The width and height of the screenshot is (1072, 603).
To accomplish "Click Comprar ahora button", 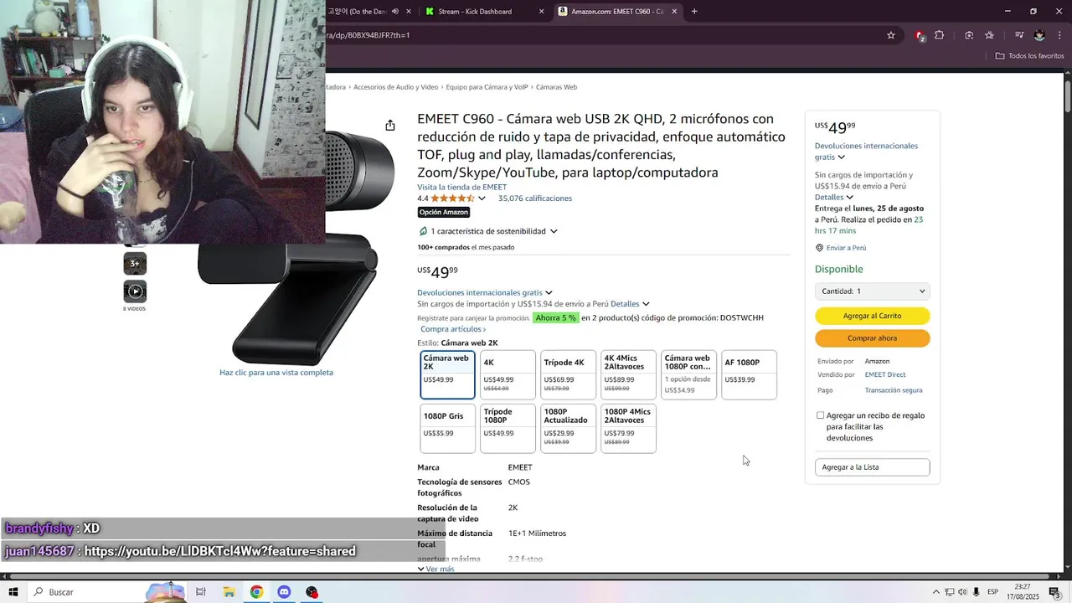I will click(873, 338).
